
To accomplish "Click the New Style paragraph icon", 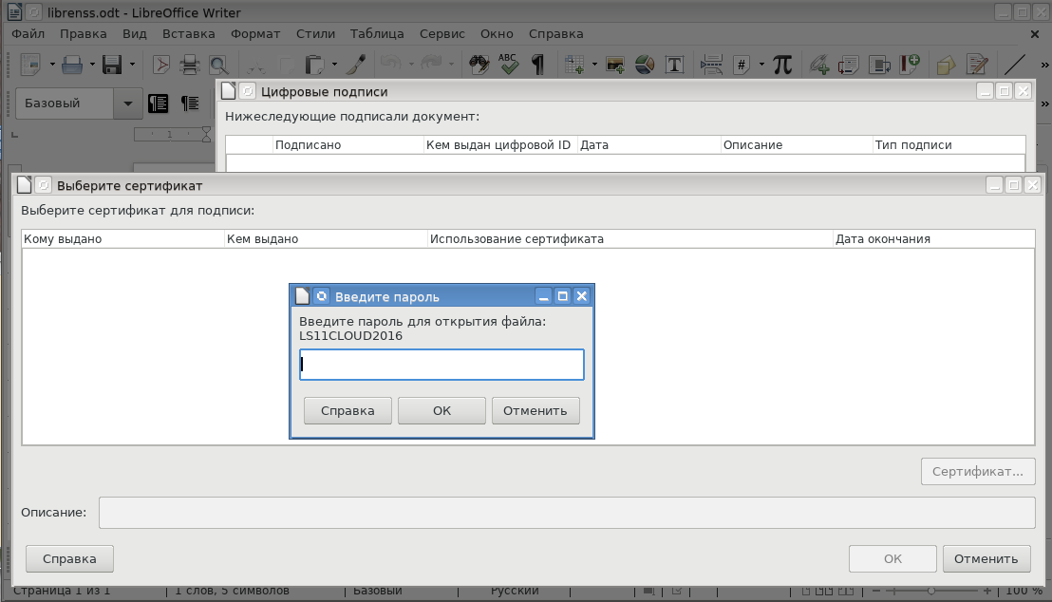I will pos(190,103).
